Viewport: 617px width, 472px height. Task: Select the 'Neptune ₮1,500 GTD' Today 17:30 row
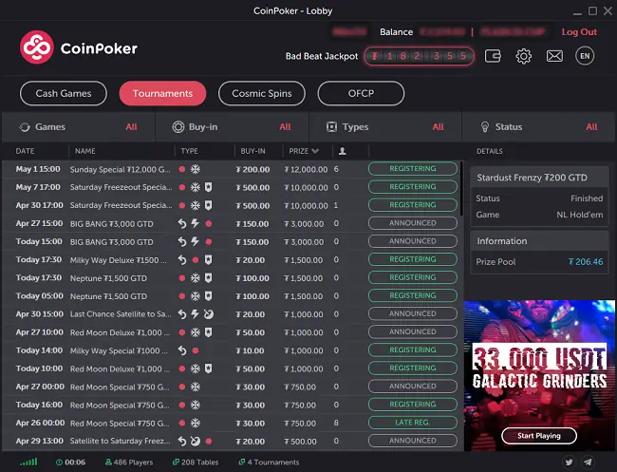tap(232, 278)
